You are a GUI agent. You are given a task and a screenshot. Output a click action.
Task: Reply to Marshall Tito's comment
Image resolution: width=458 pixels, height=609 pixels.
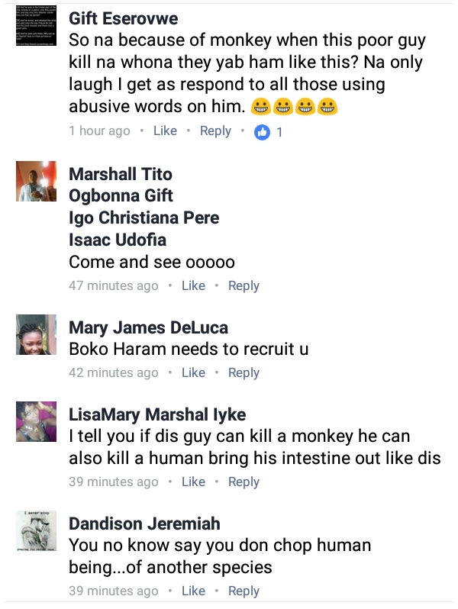[x=244, y=286]
